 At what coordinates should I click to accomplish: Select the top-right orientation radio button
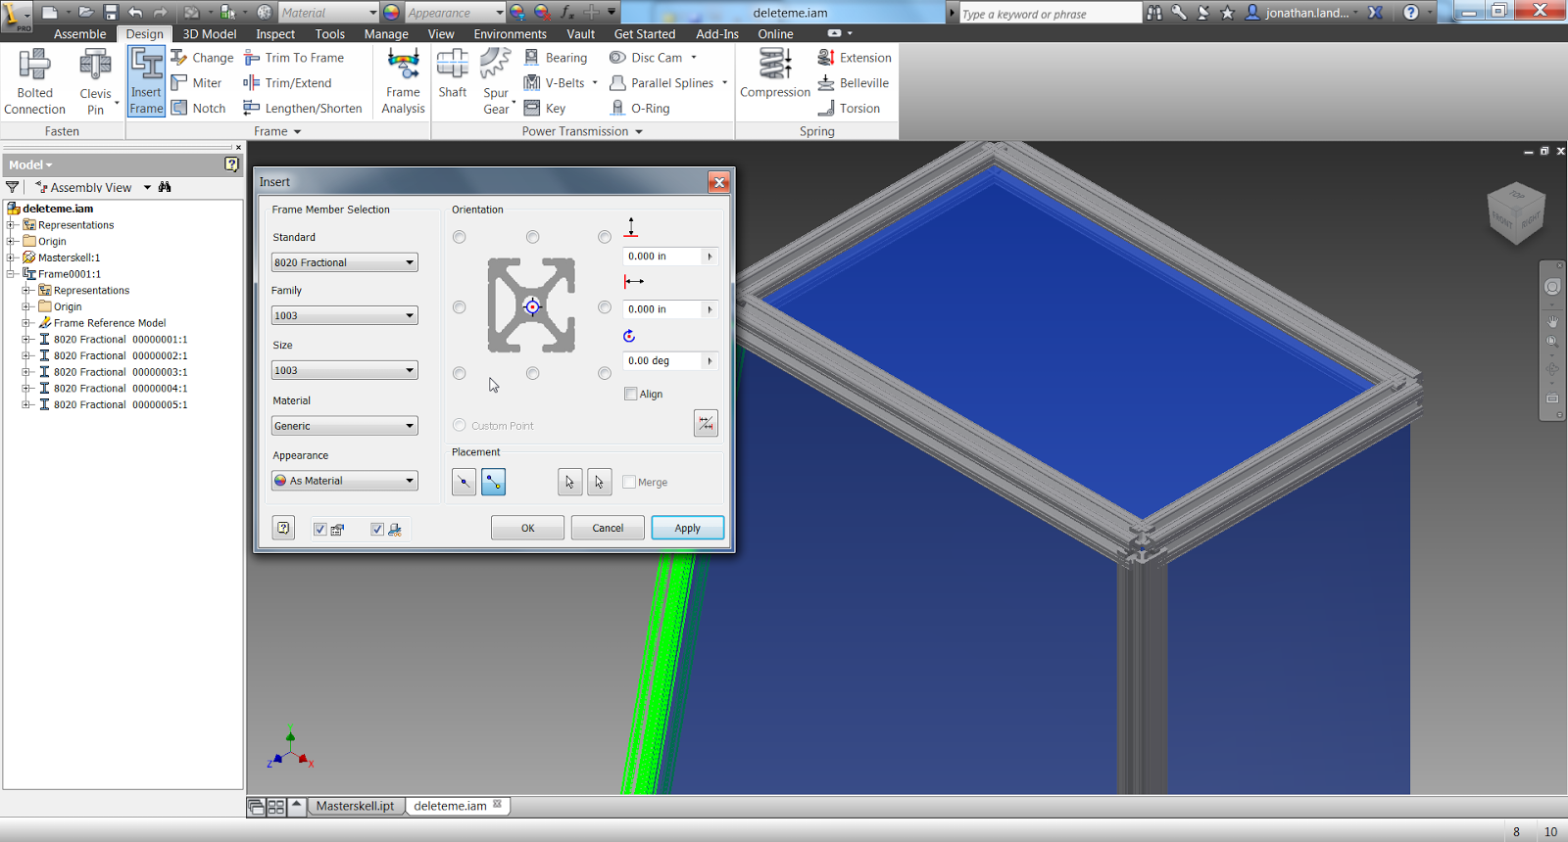point(605,237)
